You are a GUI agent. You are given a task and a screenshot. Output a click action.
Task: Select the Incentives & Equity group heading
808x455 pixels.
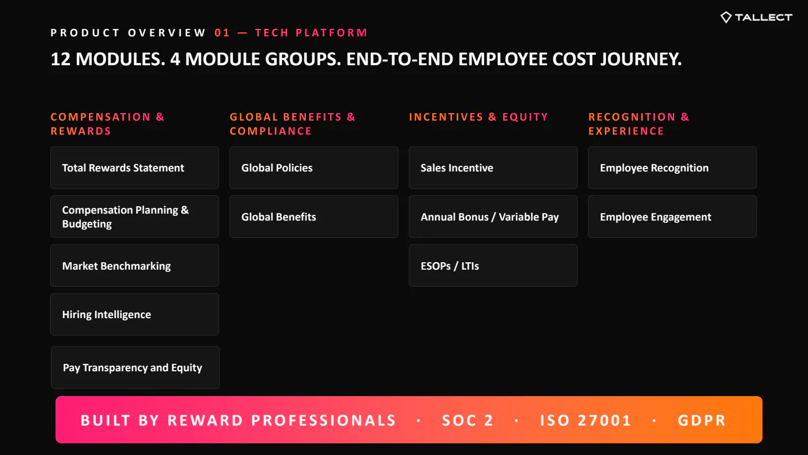pos(478,117)
